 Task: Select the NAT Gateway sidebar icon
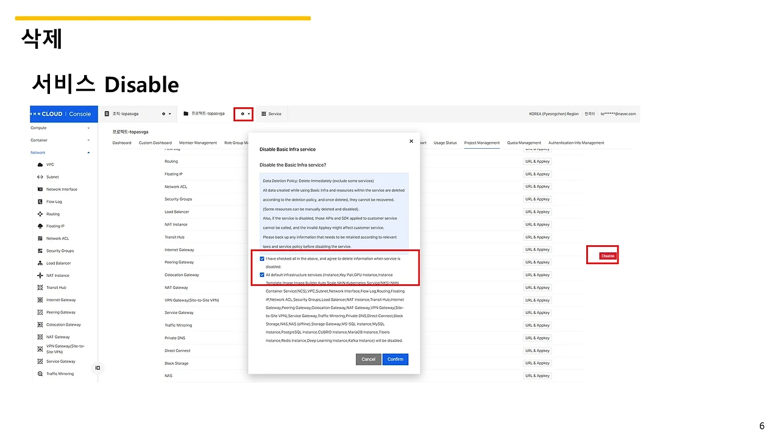pyautogui.click(x=40, y=337)
